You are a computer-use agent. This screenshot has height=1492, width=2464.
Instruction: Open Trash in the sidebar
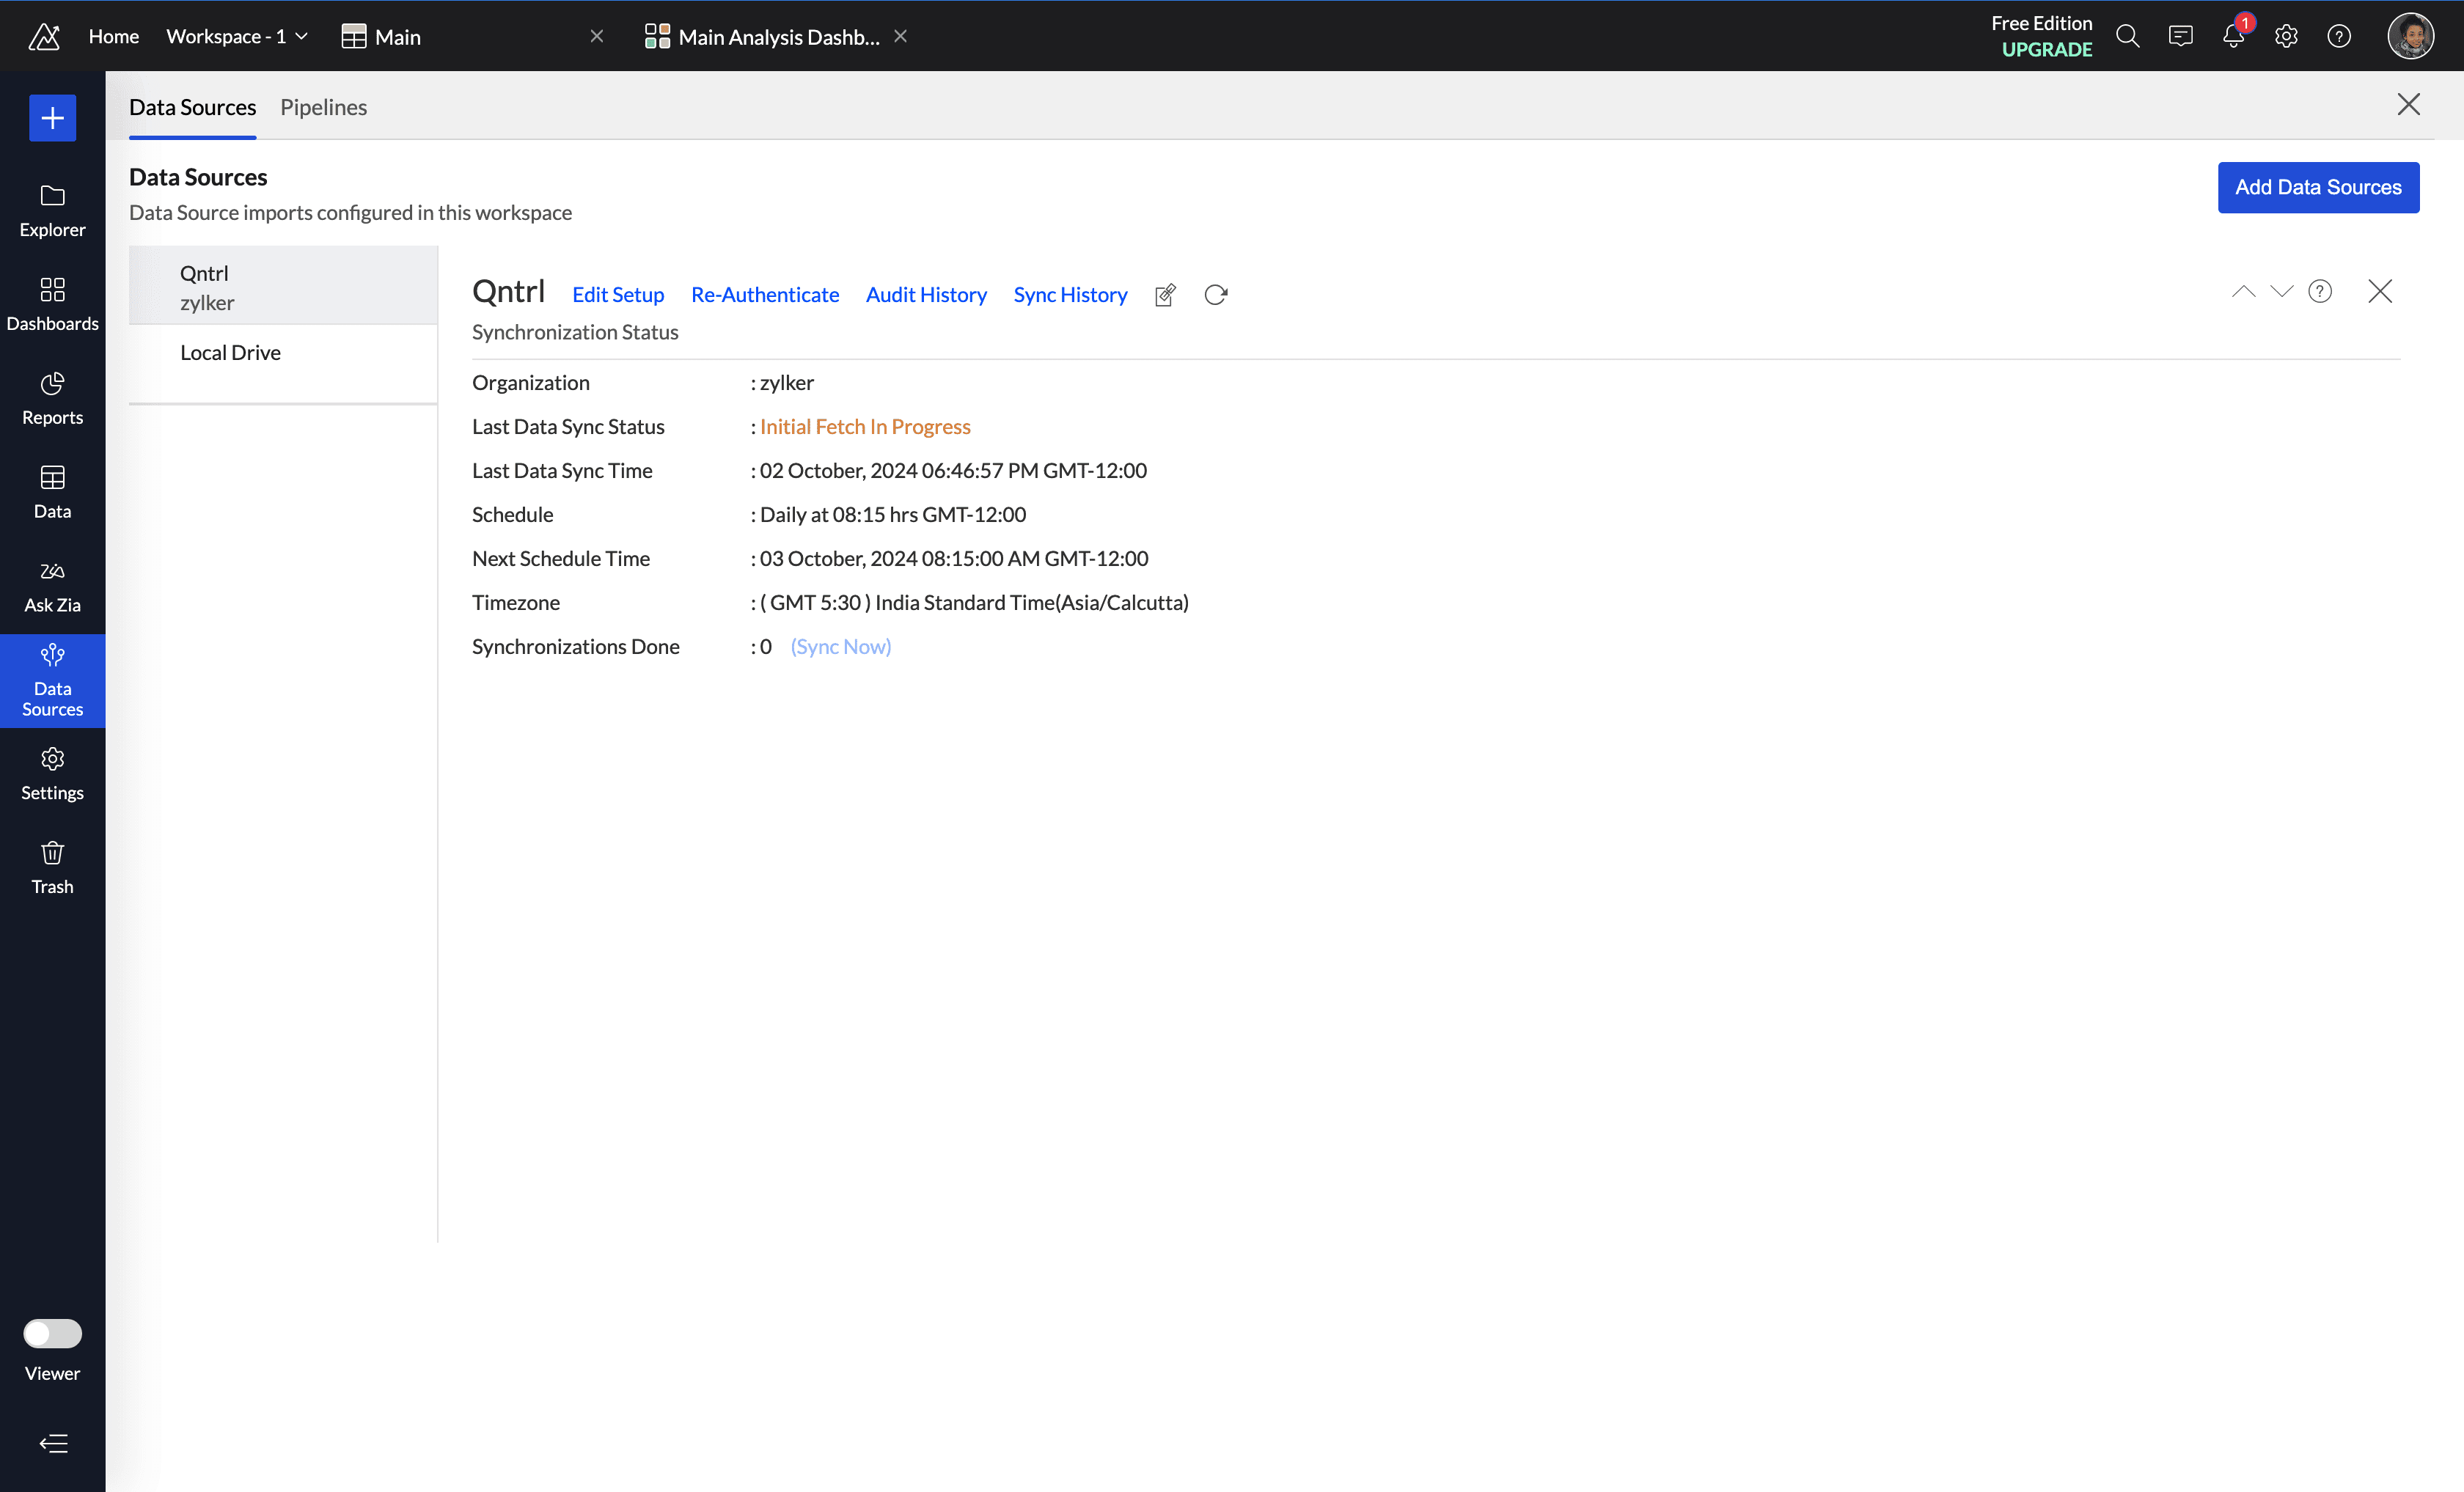(52, 868)
